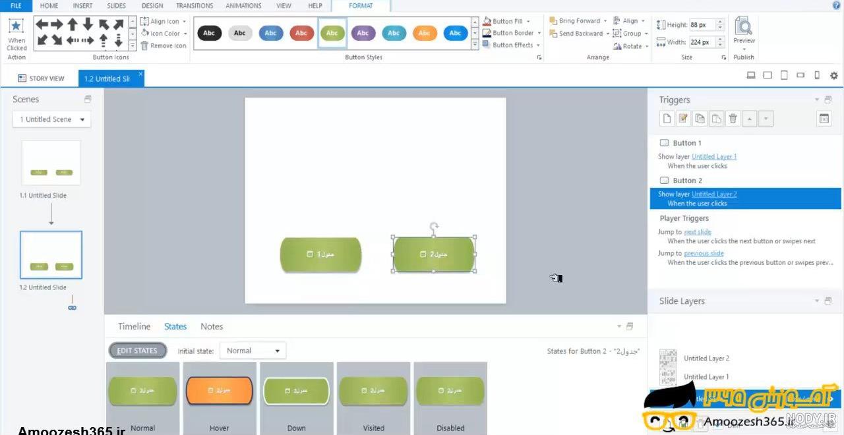Expand the Button Styles gallery

click(x=475, y=45)
